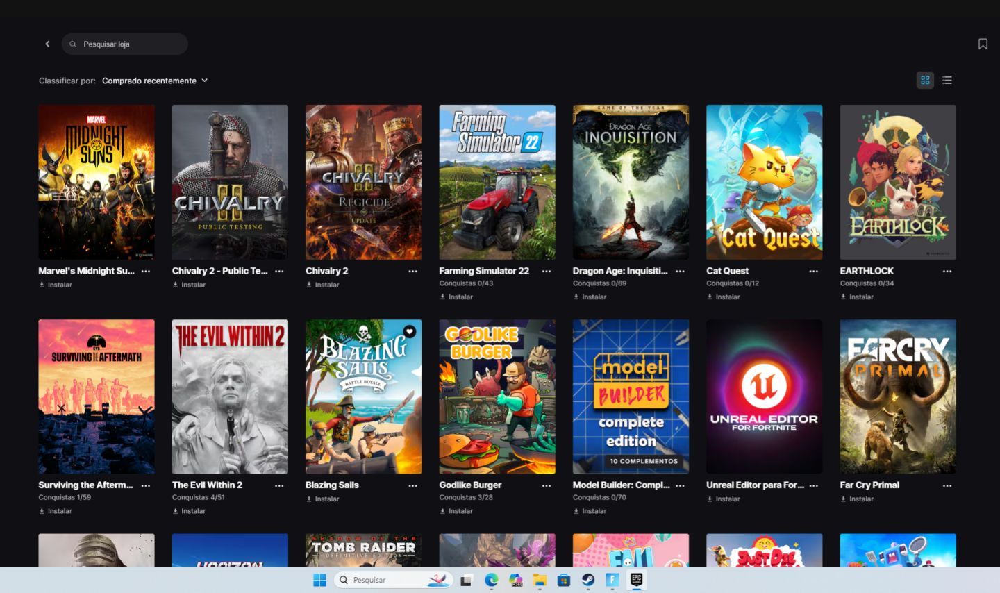
Task: Install The Evil Within 2
Action: pos(189,511)
